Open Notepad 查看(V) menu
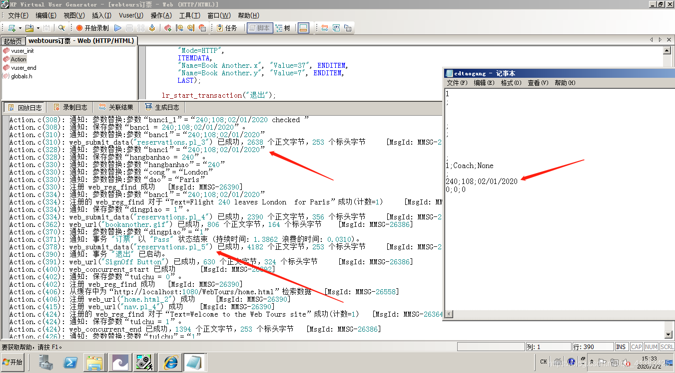The image size is (675, 373). 538,83
